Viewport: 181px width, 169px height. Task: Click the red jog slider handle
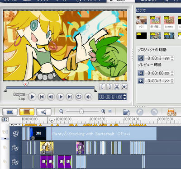click(x=25, y=84)
